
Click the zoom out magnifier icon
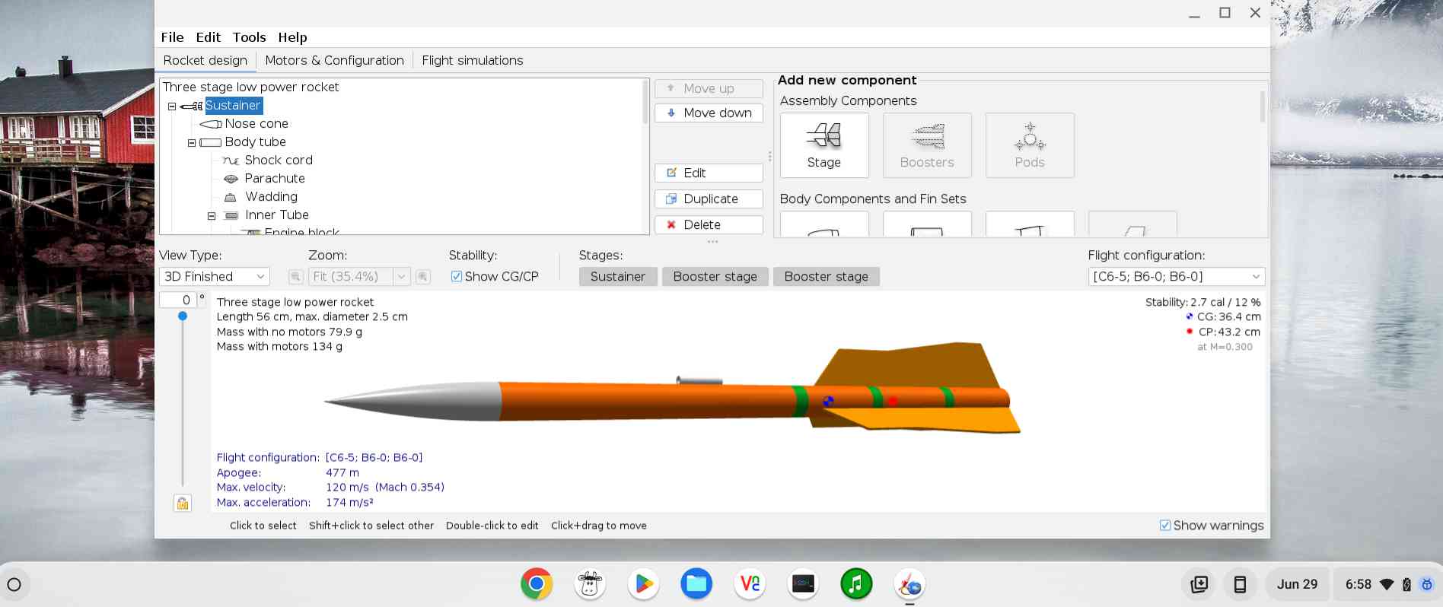296,277
